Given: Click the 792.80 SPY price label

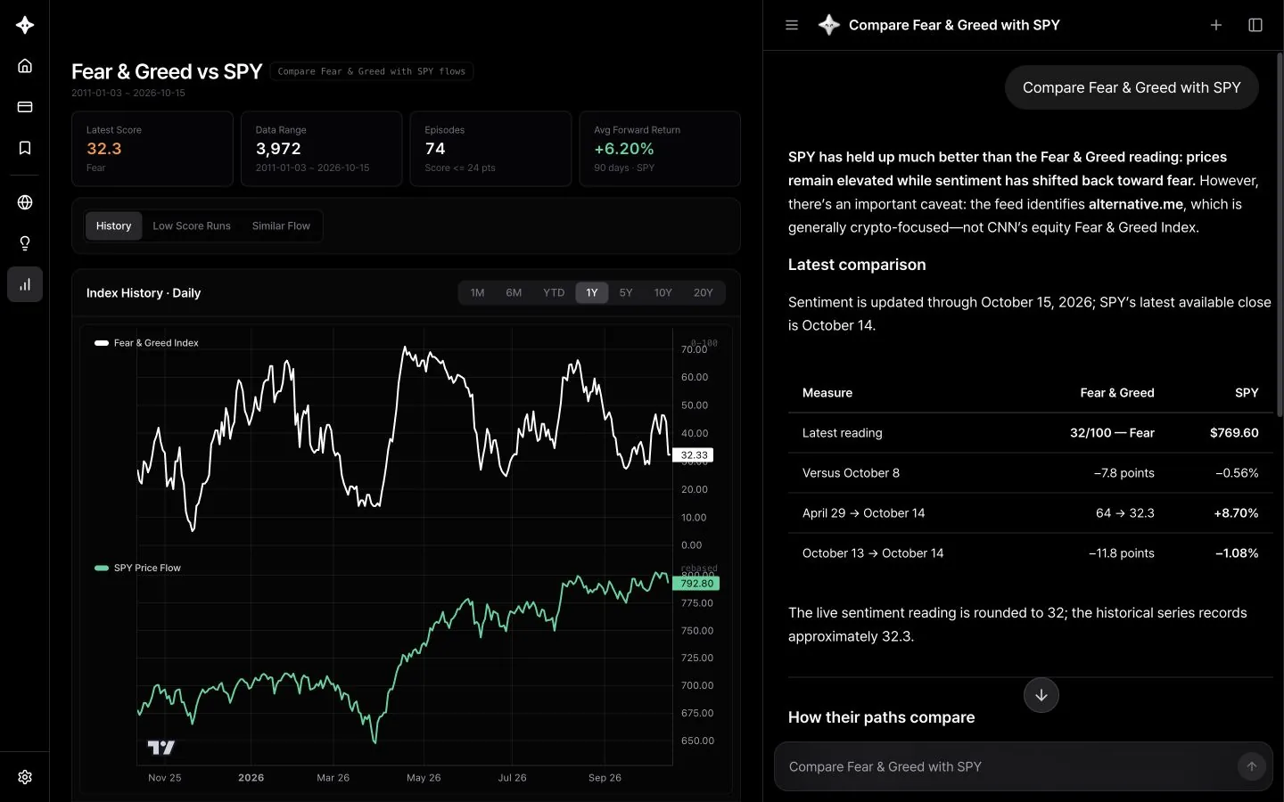Looking at the screenshot, I should click(x=696, y=584).
